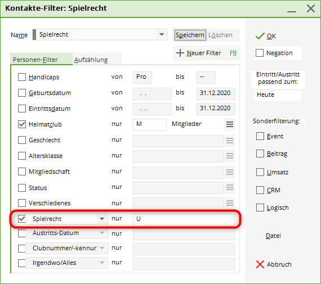Open the Austritts-Datum dropdown

102,233
